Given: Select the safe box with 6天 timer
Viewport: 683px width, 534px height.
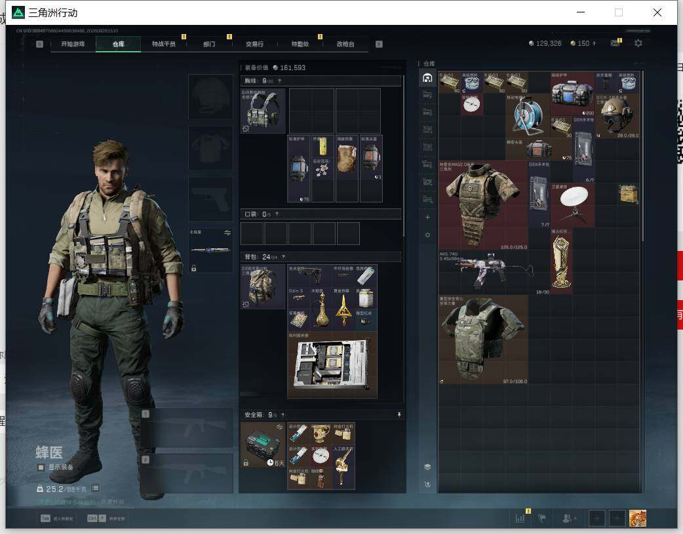Looking at the screenshot, I should [263, 445].
